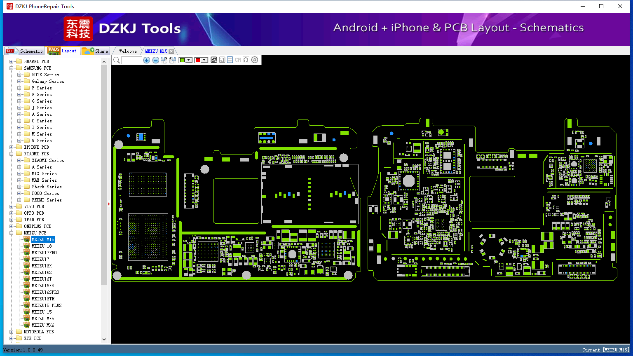
Task: Open the MEIZU15 PLUS layout file icon
Action: pyautogui.click(x=27, y=305)
